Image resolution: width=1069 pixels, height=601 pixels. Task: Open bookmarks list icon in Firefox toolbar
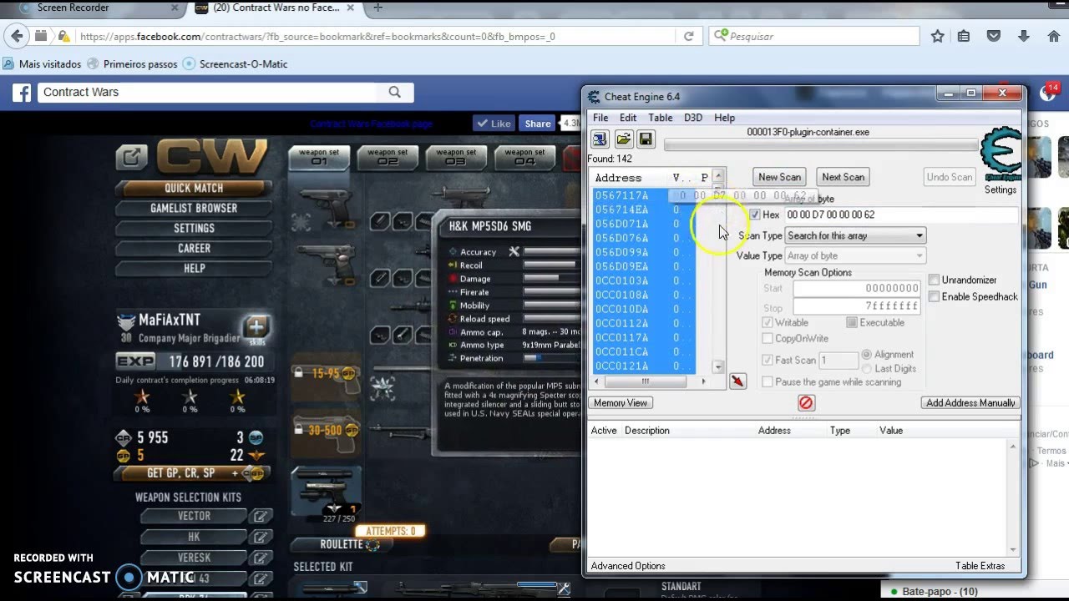(x=964, y=37)
